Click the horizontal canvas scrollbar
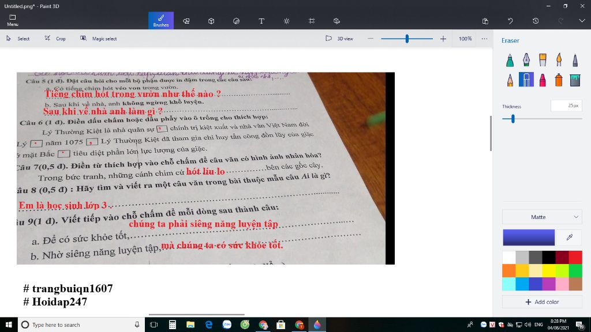 (196, 314)
